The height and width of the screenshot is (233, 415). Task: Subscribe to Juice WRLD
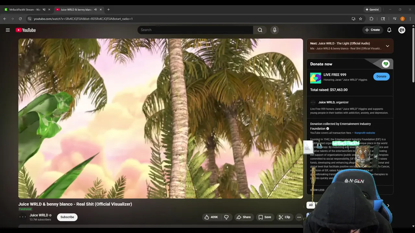pos(67,217)
